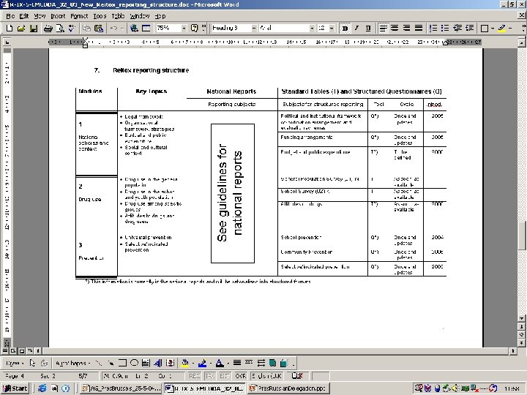Open the fill color dropdown arrow
The width and height of the screenshot is (527, 395).
pyautogui.click(x=193, y=363)
